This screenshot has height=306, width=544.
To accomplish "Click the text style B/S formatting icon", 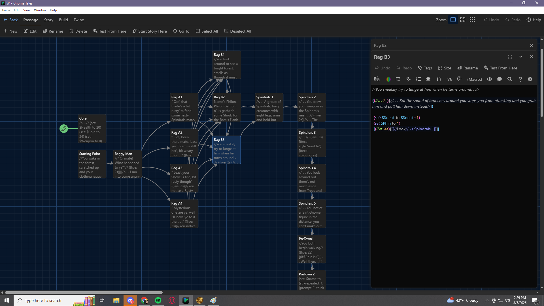I will (x=377, y=79).
